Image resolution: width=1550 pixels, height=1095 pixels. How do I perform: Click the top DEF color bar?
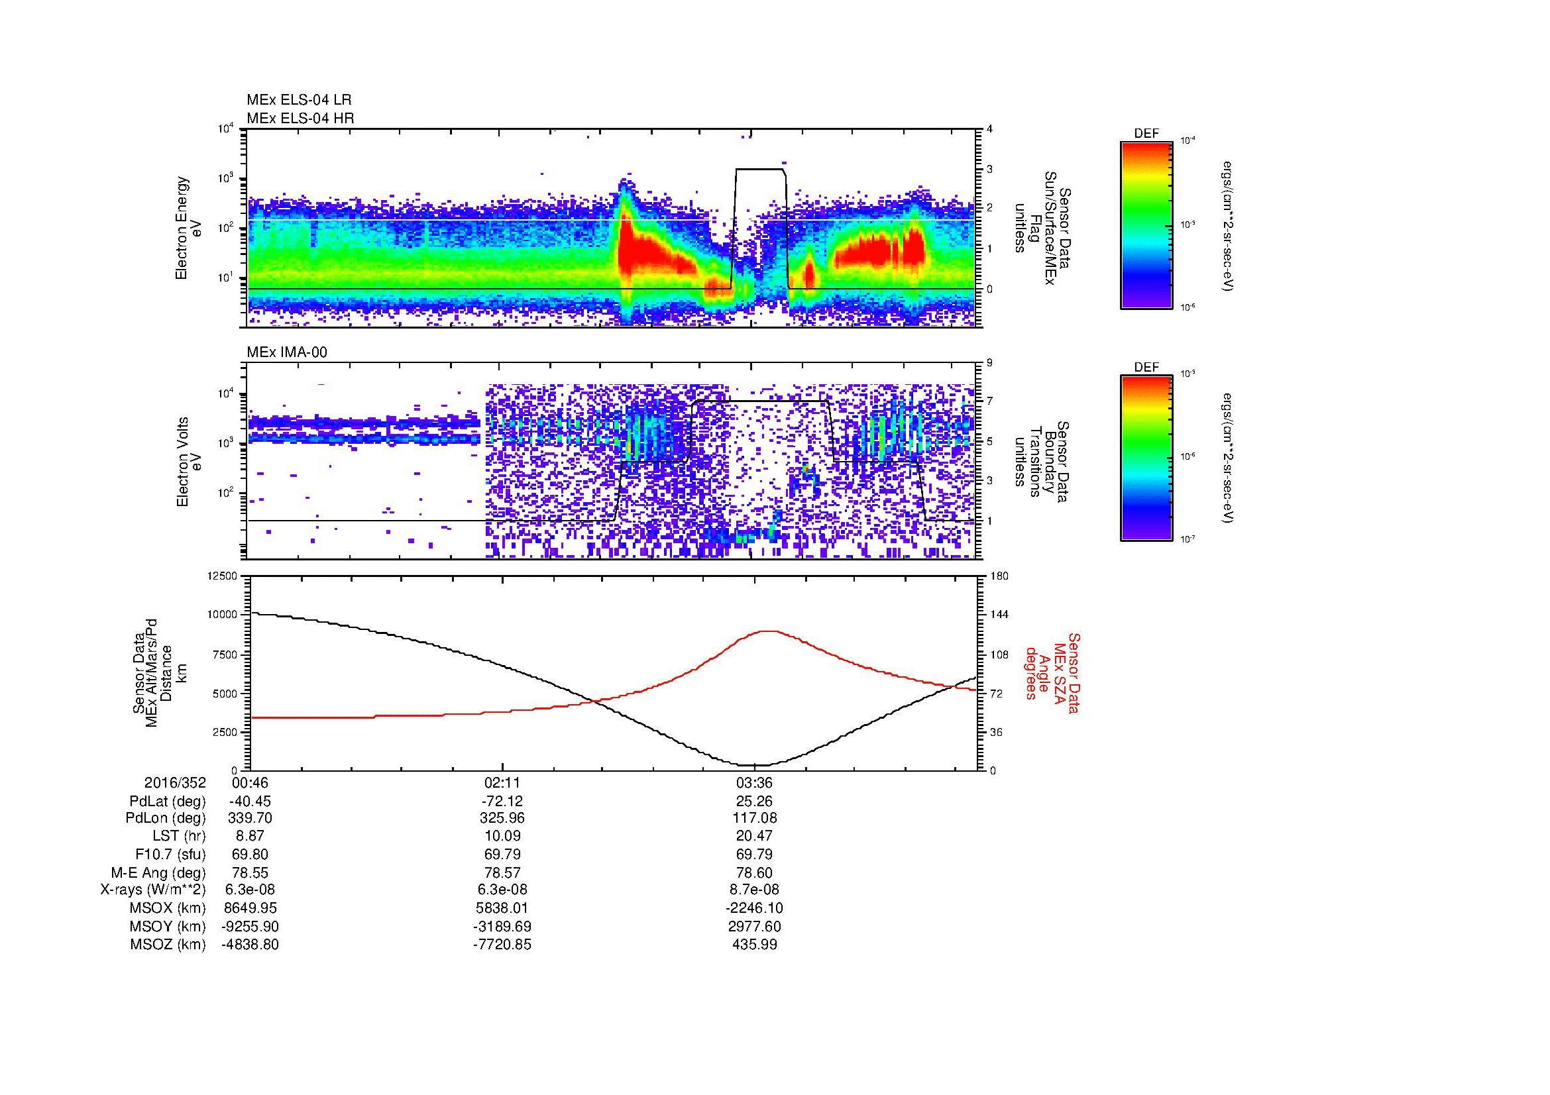tap(1146, 225)
